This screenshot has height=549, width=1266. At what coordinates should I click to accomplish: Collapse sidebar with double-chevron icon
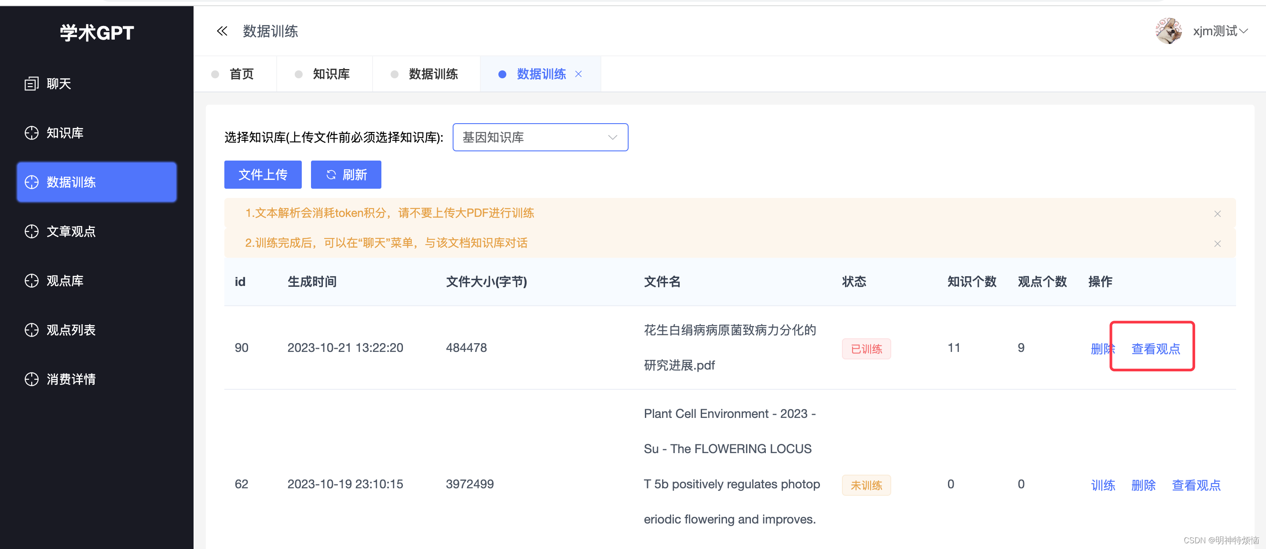point(222,32)
